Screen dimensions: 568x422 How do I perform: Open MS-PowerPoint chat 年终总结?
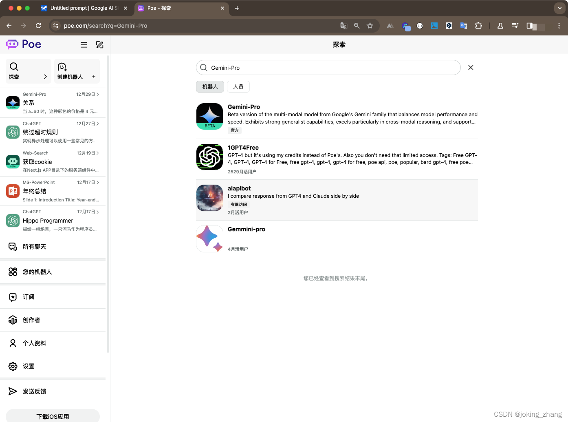[53, 191]
